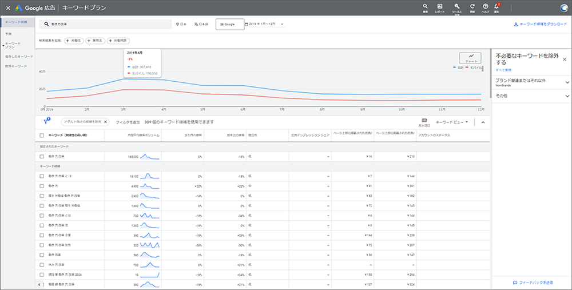Expand the キーワード プラン sidebar arrow
The image size is (572, 290).
pyautogui.click(x=3, y=46)
